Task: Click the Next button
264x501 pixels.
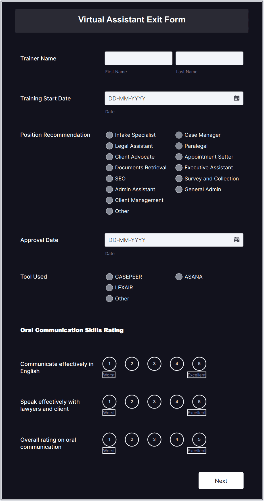Action: [221, 481]
